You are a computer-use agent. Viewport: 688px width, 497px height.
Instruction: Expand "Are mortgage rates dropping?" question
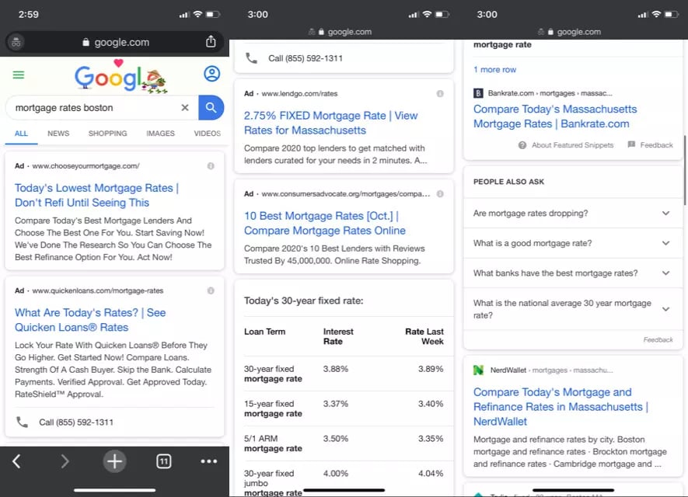coord(573,214)
